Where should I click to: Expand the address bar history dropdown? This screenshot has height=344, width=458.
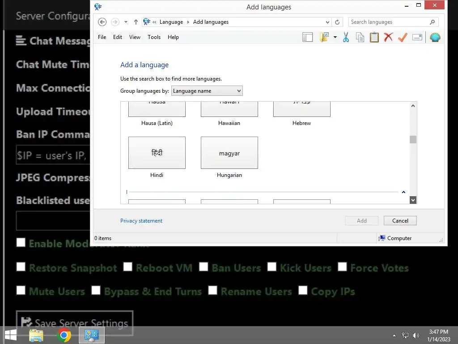point(327,22)
